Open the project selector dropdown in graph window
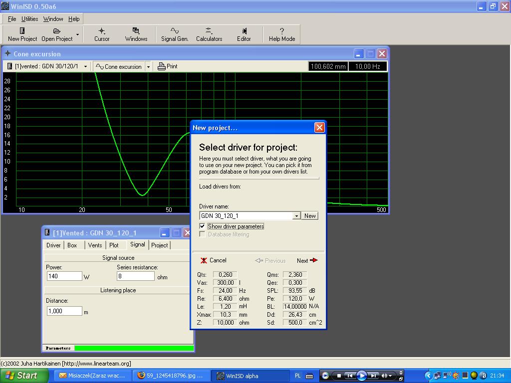 (x=85, y=67)
